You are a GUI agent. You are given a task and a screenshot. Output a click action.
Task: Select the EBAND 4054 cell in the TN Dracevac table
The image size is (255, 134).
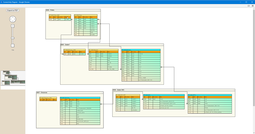coord(88,119)
